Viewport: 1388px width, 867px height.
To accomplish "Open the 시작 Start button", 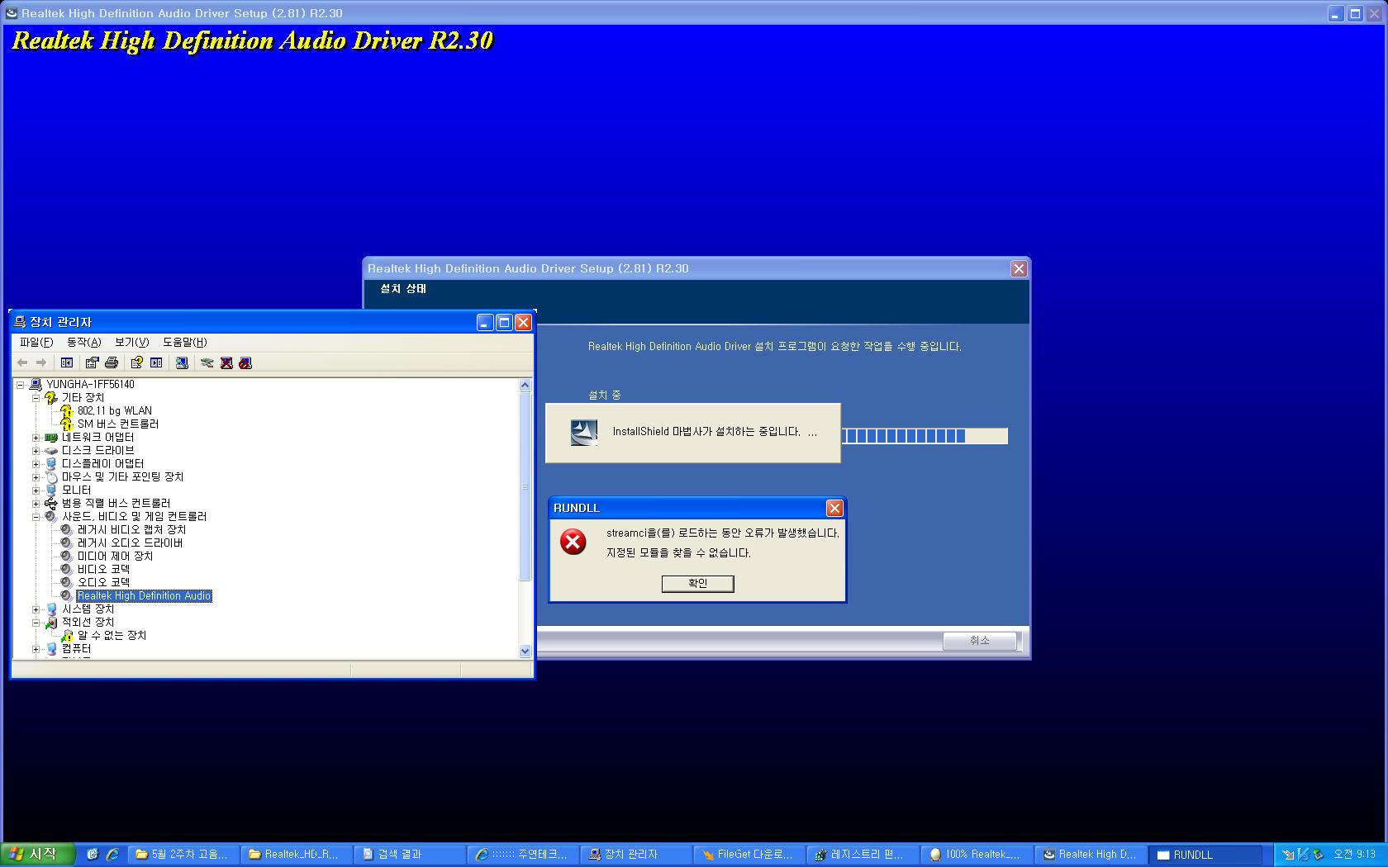I will coord(36,855).
